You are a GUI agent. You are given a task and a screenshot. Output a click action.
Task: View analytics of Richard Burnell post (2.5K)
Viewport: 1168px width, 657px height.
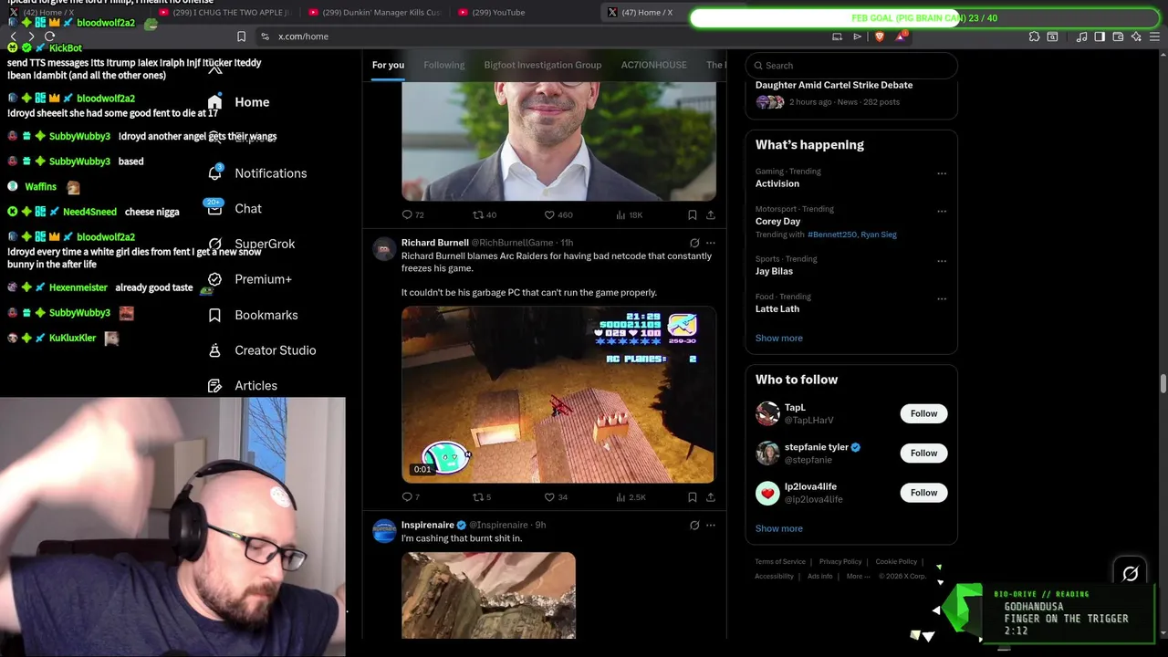tap(630, 497)
